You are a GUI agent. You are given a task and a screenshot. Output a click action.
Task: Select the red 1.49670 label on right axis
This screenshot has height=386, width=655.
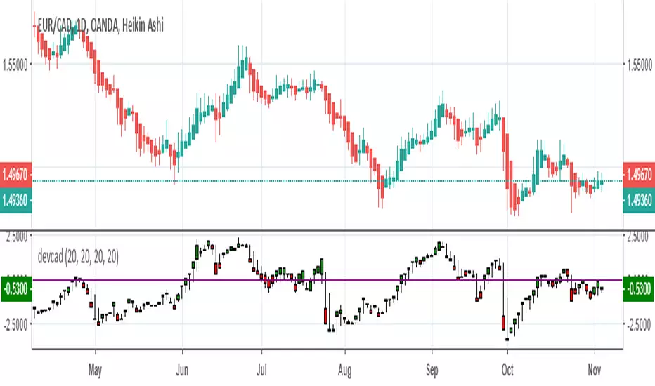point(639,175)
